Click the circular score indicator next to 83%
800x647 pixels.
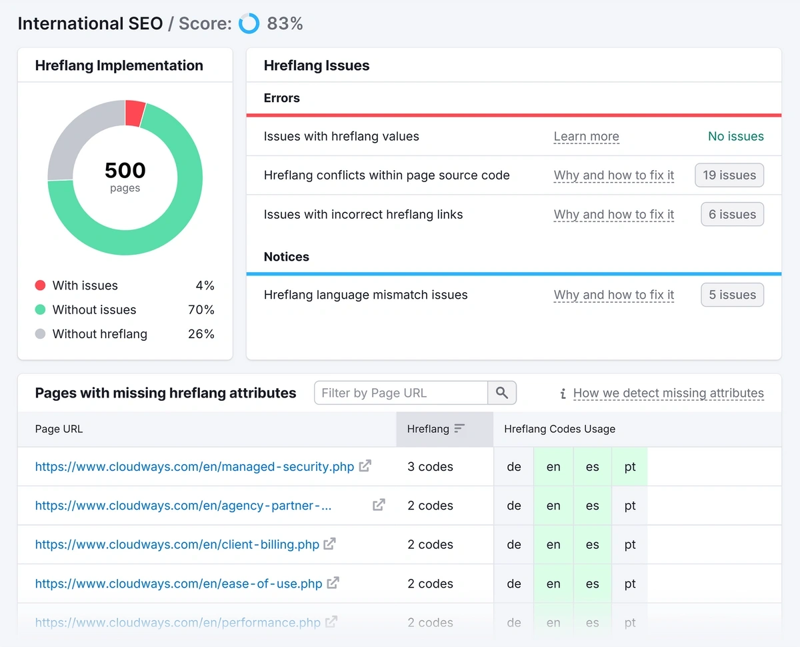248,23
